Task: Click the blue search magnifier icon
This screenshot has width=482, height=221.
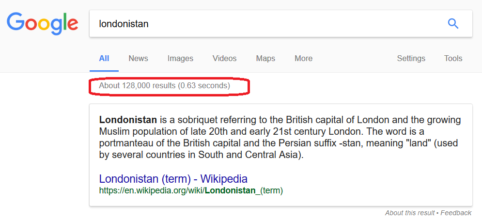Action: tap(453, 24)
